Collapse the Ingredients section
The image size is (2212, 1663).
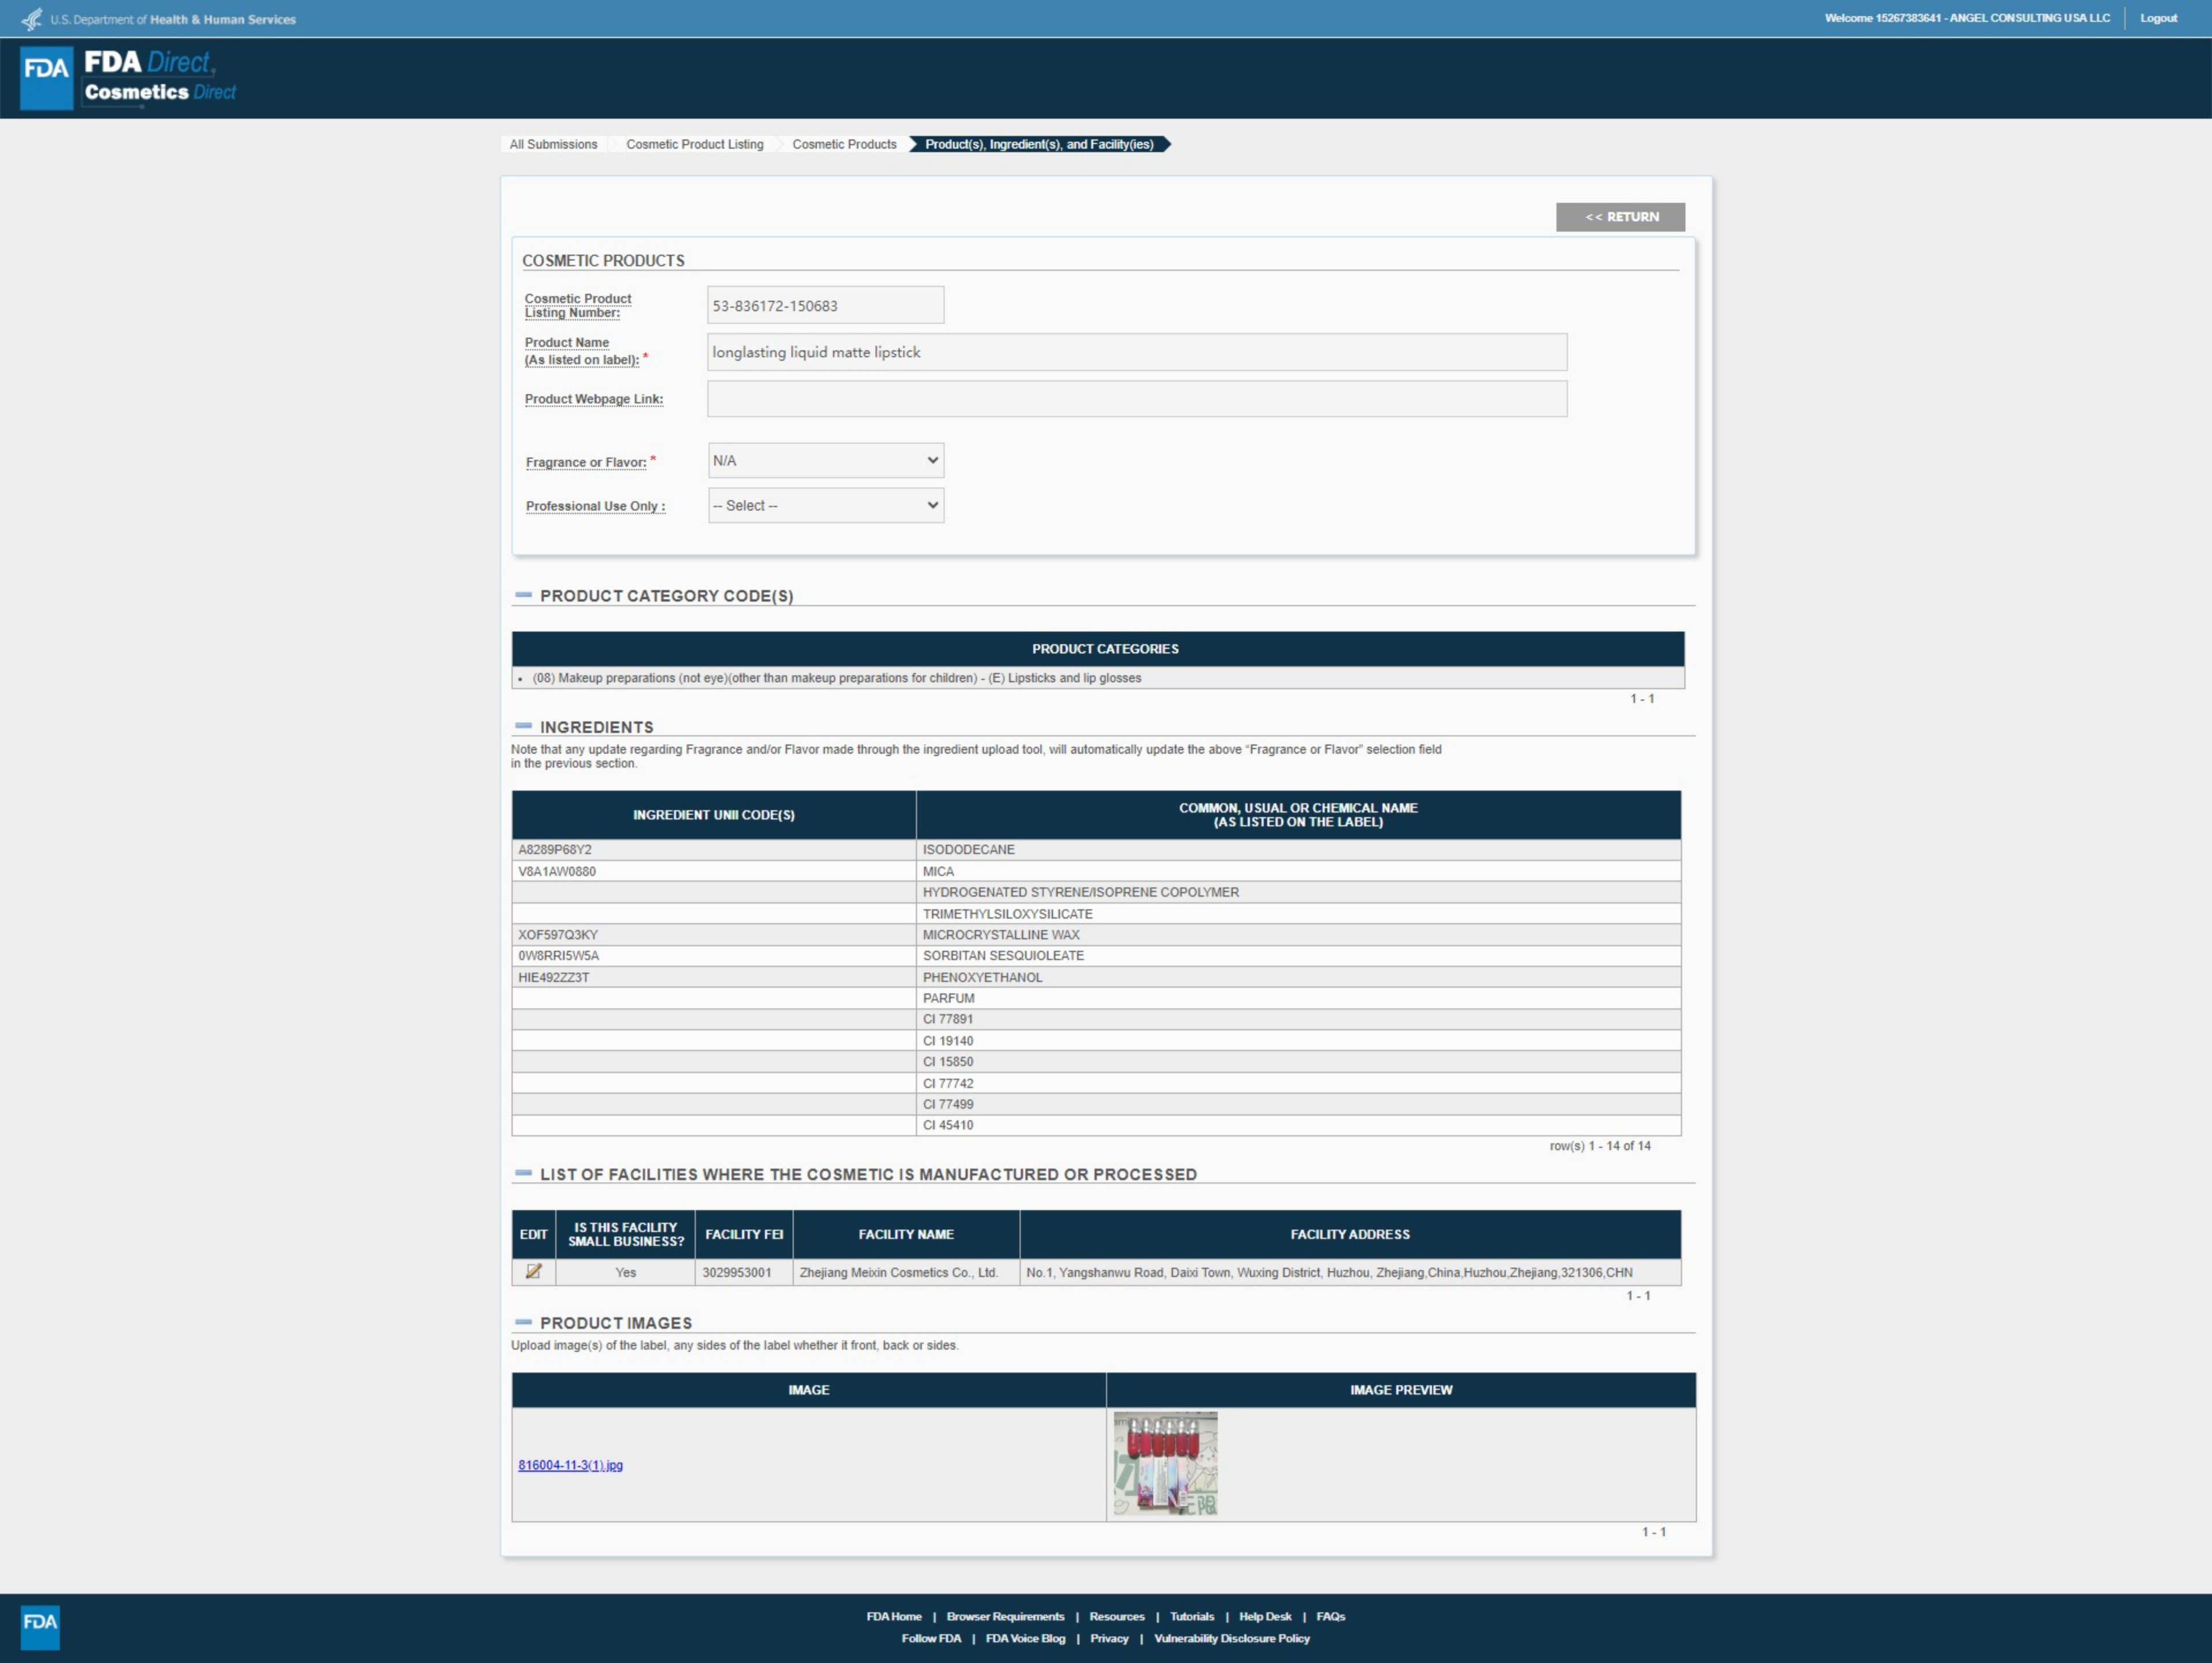pyautogui.click(x=523, y=727)
